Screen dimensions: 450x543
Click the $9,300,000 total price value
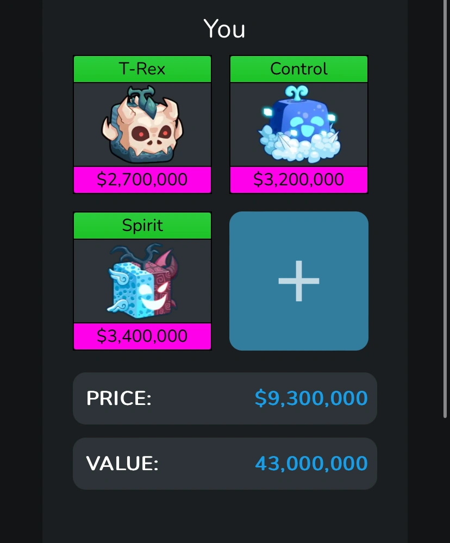(311, 398)
